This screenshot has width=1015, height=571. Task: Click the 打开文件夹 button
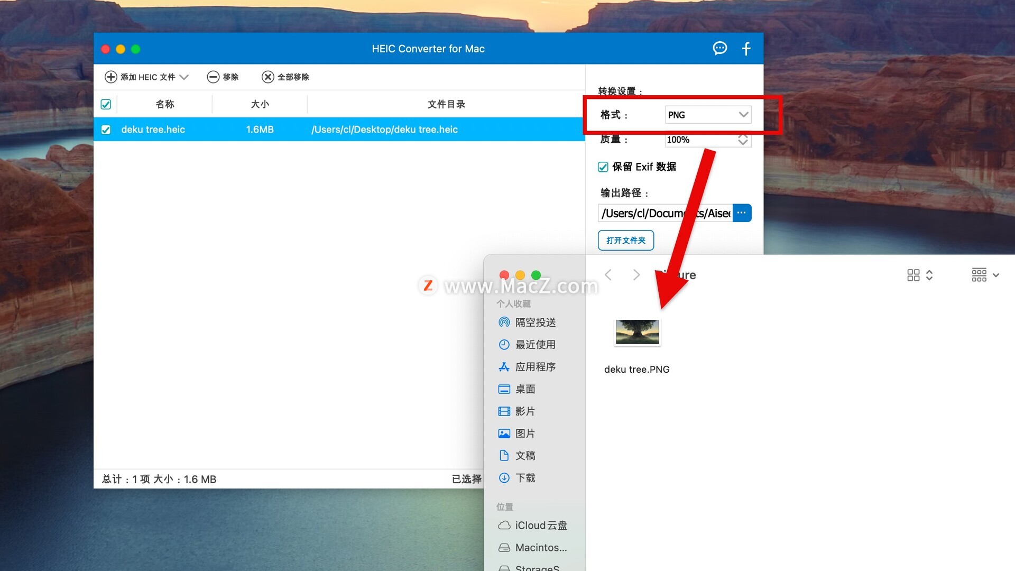[626, 240]
